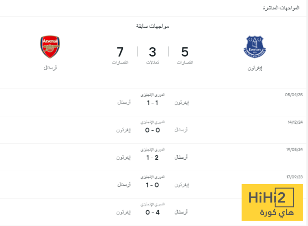Screen dimensions: 308x226
Task: Click the 0 - 4 score in the last row
Action: [153, 212]
